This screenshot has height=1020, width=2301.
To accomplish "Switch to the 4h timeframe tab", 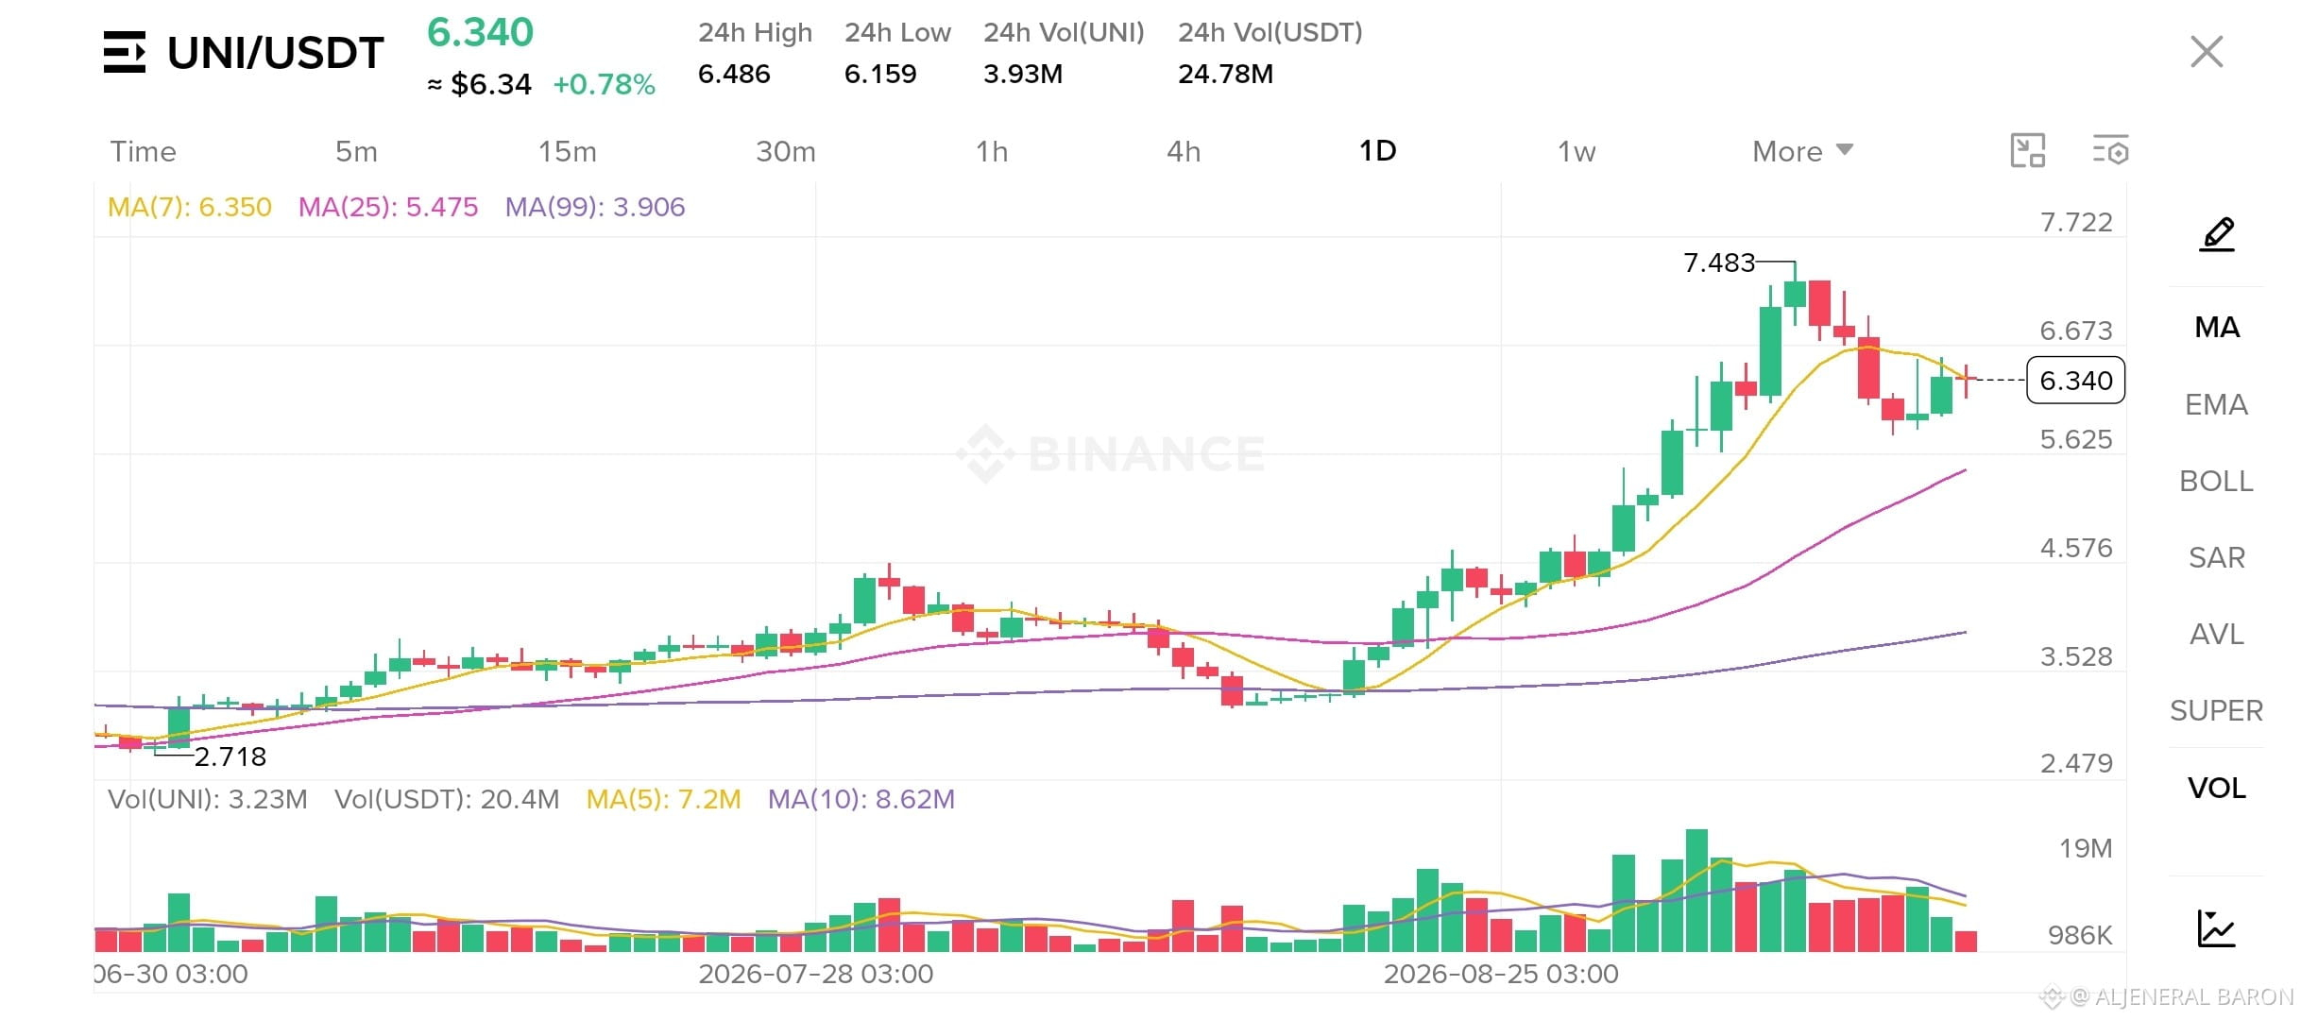I will [x=1184, y=151].
